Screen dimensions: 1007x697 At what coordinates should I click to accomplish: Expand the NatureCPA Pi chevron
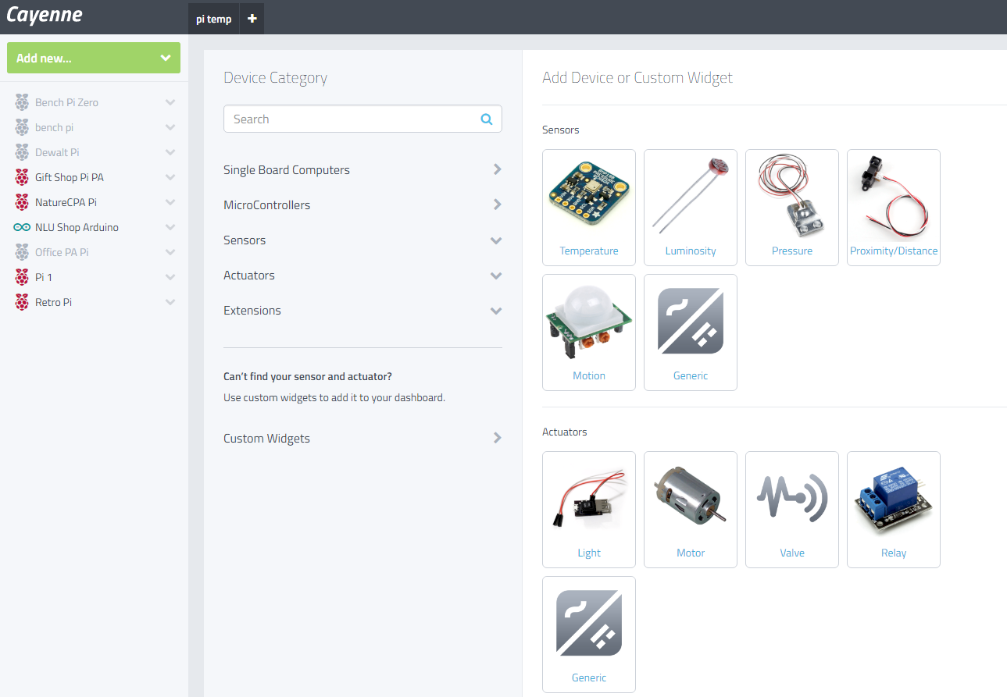tap(170, 202)
